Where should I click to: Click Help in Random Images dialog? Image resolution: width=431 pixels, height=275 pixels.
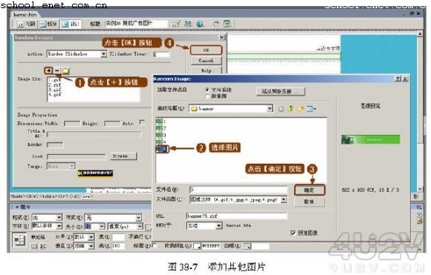pos(206,70)
